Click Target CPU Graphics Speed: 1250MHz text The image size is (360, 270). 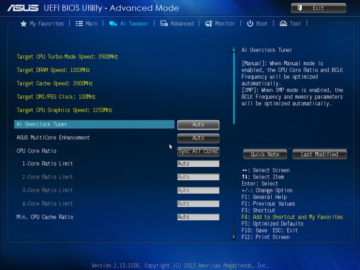coord(65,110)
